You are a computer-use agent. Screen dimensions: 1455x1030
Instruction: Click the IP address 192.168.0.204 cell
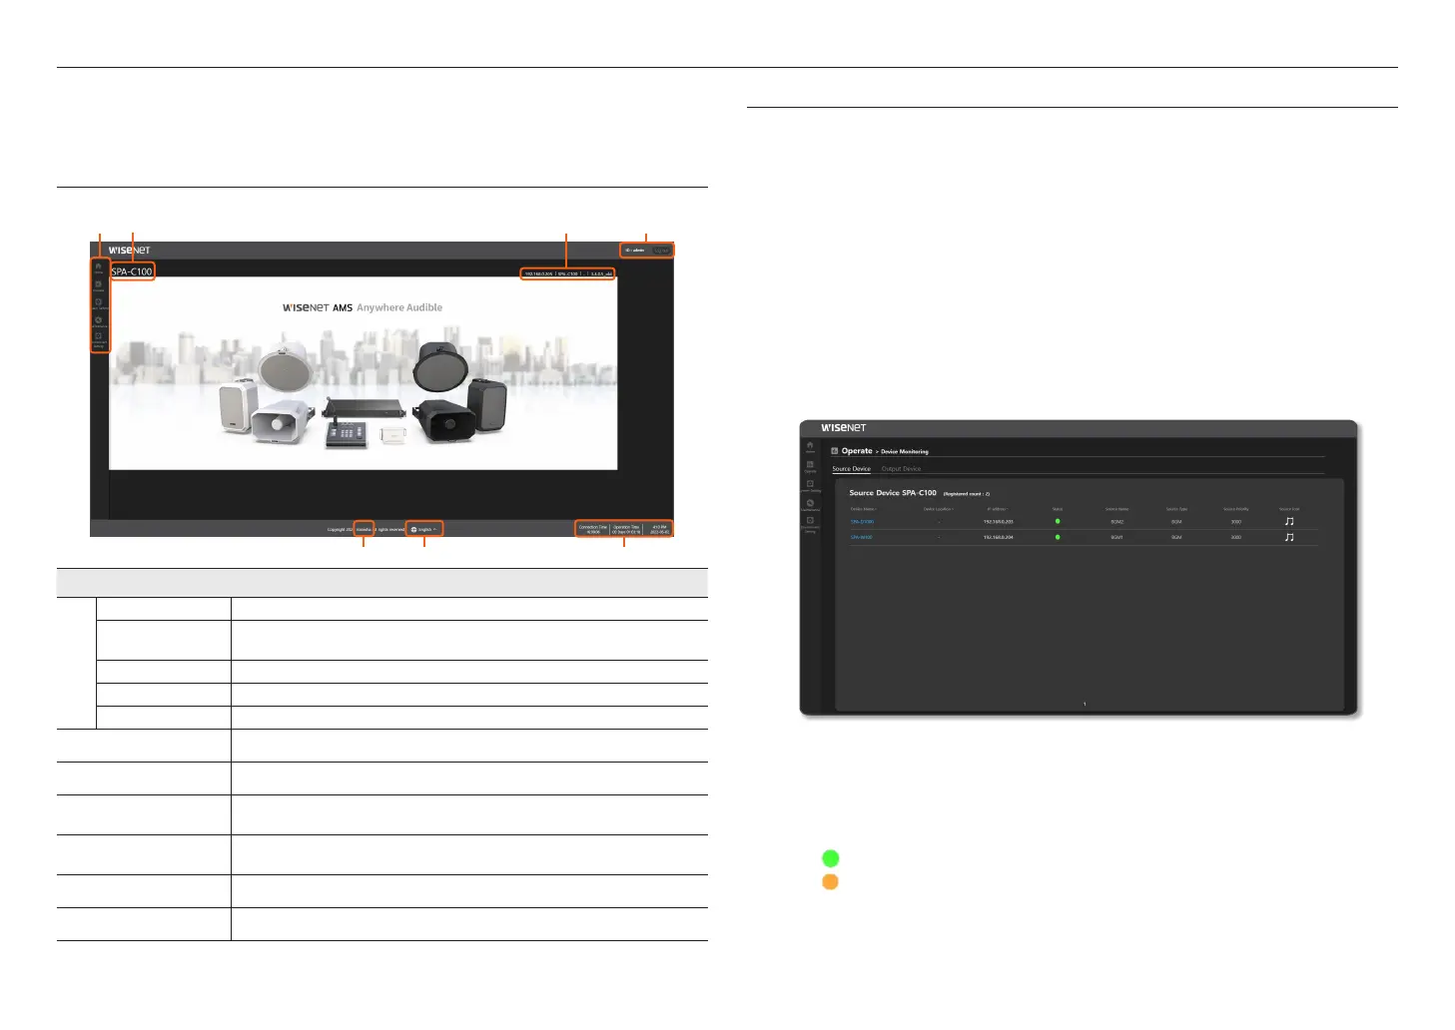click(x=998, y=537)
